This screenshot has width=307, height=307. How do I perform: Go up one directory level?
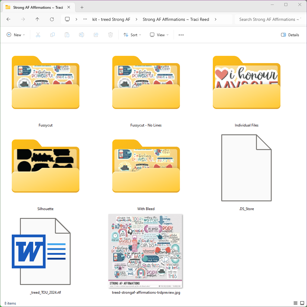click(x=37, y=19)
